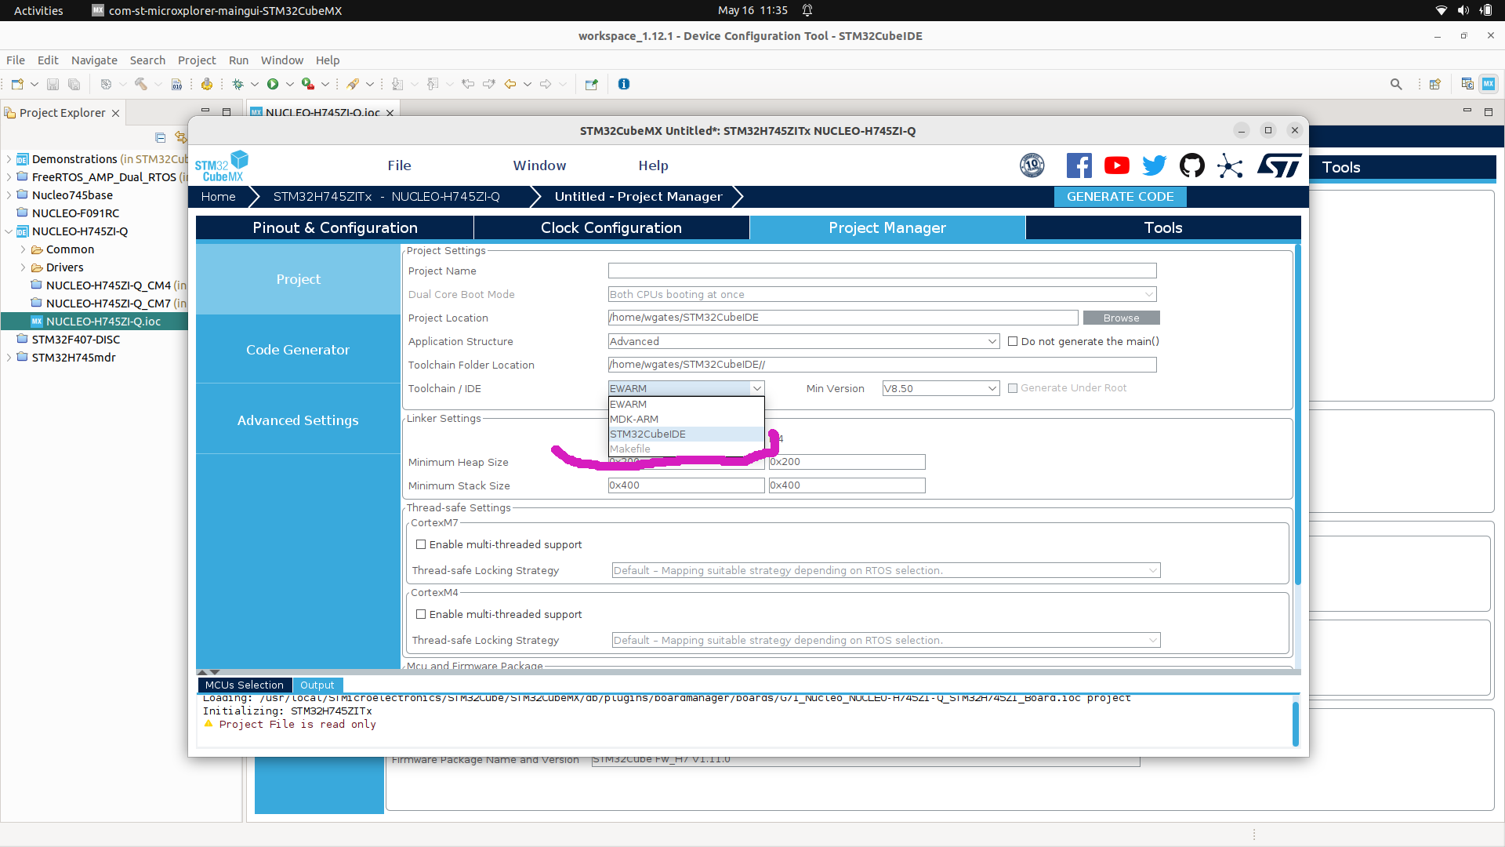The width and height of the screenshot is (1505, 847).
Task: Switch to the Clock Configuration tab
Action: [x=611, y=227]
